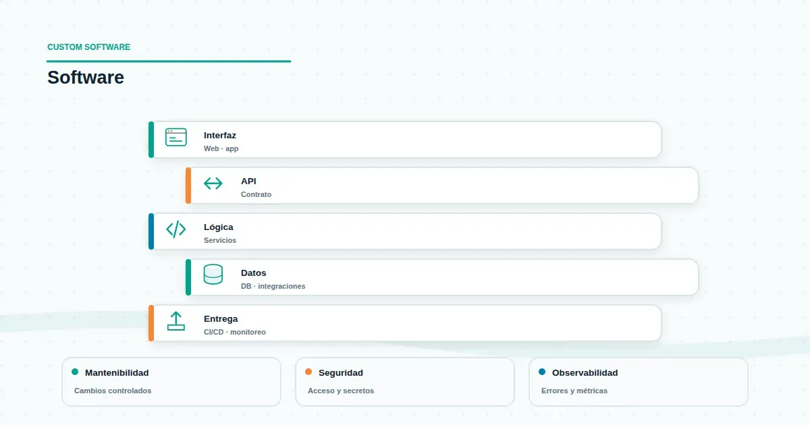Click the green dot beside Mantenibilidad

click(x=75, y=372)
